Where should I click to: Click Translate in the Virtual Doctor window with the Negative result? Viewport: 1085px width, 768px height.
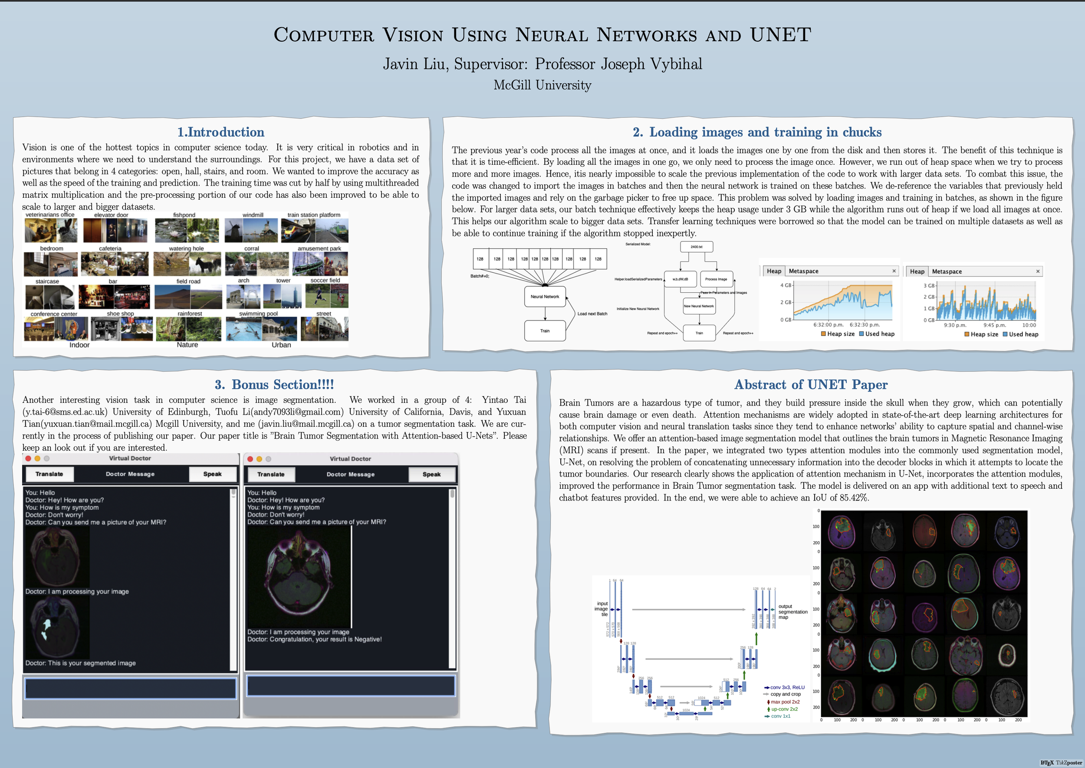271,474
